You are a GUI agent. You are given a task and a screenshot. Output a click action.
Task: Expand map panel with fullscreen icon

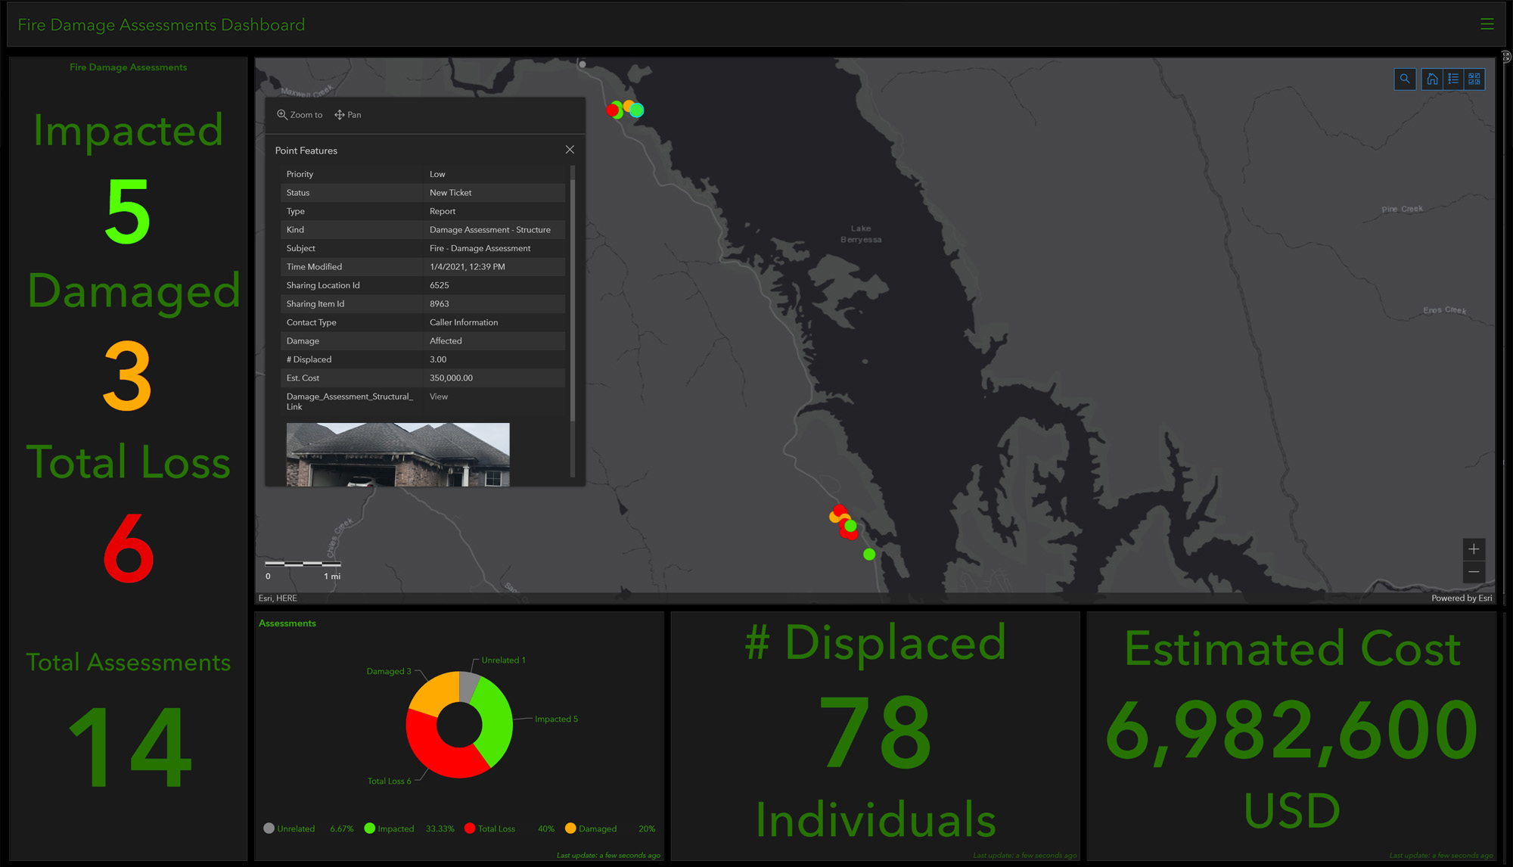[x=1505, y=57]
